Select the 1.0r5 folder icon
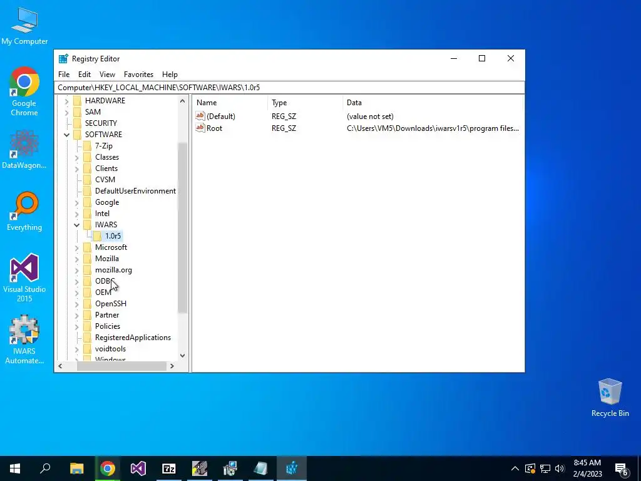Image resolution: width=641 pixels, height=481 pixels. (97, 236)
